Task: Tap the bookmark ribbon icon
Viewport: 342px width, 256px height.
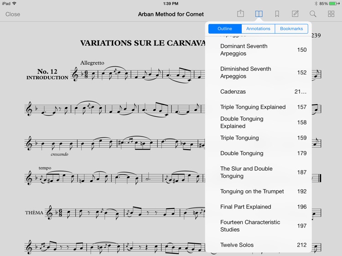Action: pos(277,14)
